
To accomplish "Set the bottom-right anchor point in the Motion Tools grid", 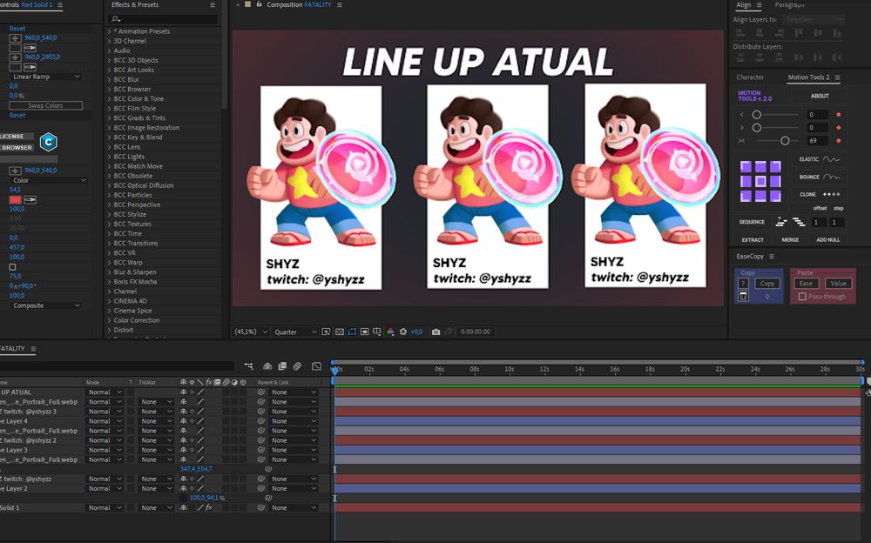I will 775,196.
